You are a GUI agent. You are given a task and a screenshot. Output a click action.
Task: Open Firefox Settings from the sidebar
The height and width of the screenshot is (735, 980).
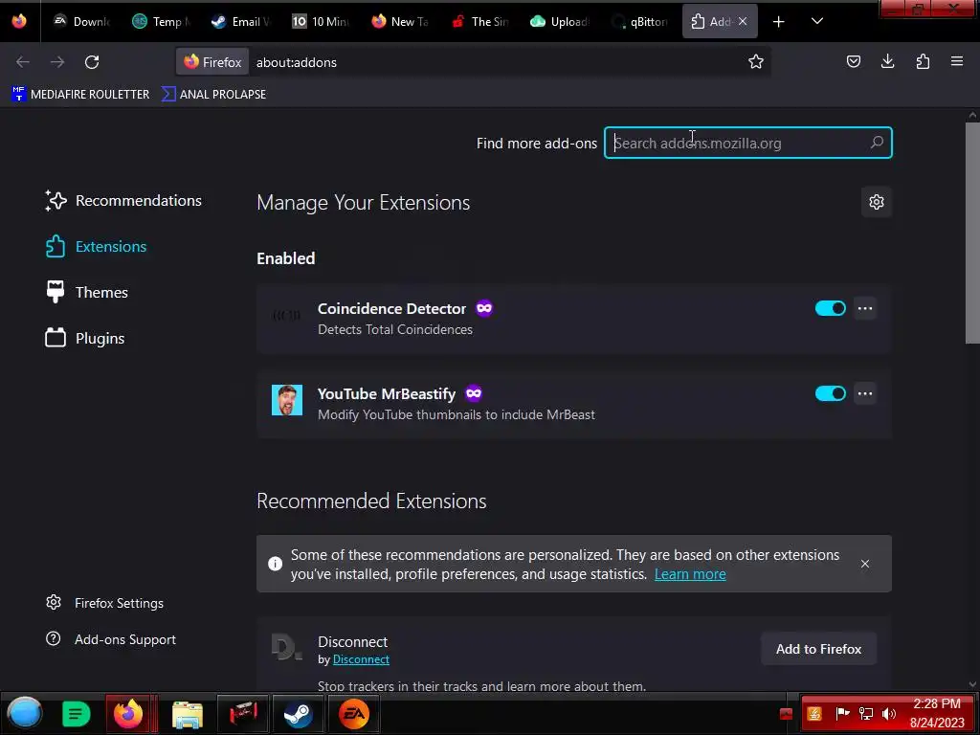[x=104, y=603]
